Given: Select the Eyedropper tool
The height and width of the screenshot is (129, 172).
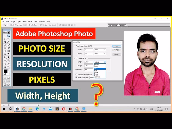Looking at the screenshot, I should tap(8, 64).
